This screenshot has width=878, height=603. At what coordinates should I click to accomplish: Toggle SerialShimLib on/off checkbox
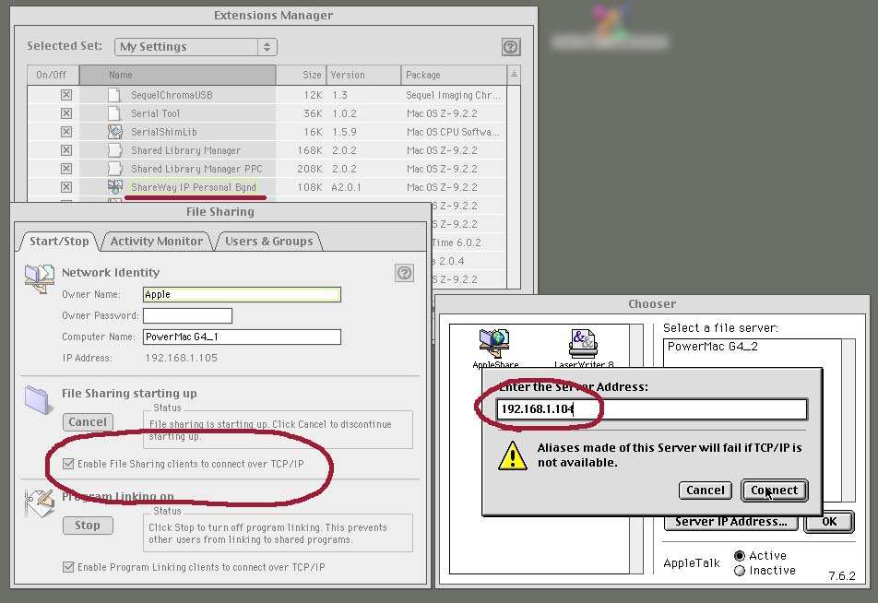pyautogui.click(x=66, y=132)
